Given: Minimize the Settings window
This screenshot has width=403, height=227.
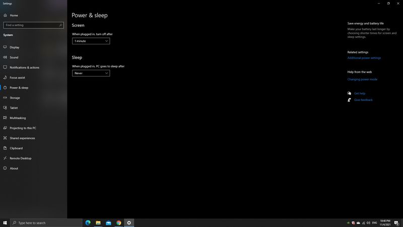Looking at the screenshot, I should pyautogui.click(x=379, y=4).
